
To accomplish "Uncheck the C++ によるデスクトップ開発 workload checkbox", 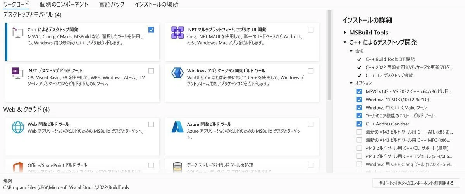I will (x=151, y=30).
